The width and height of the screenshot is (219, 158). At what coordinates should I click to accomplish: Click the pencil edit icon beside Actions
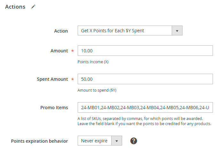[33, 7]
